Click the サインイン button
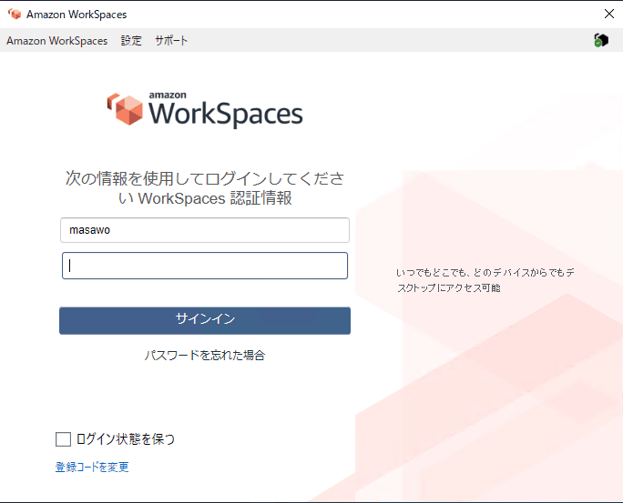623x503 pixels. point(205,320)
